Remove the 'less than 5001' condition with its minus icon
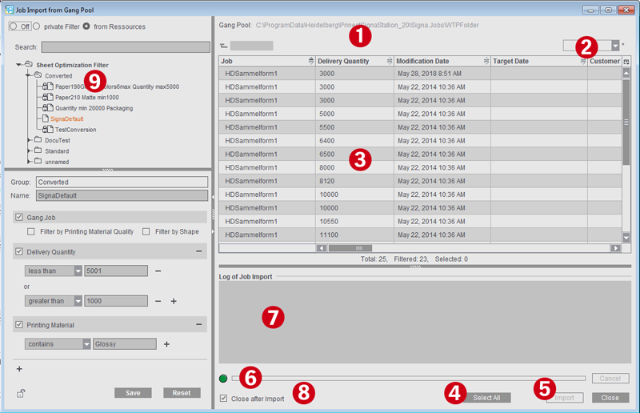 pyautogui.click(x=158, y=271)
